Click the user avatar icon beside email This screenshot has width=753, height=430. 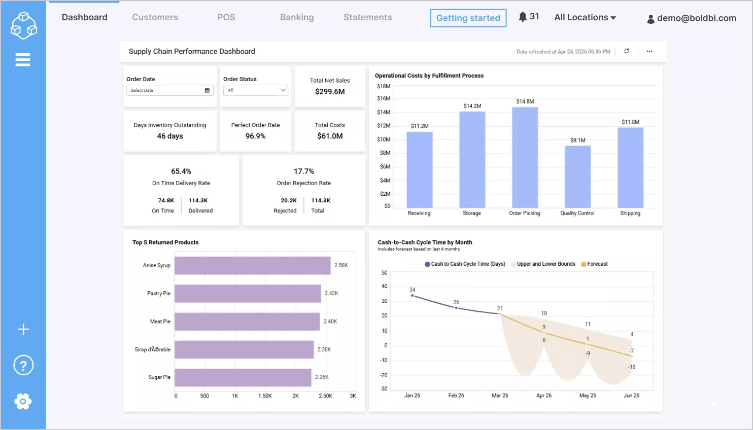tap(651, 19)
